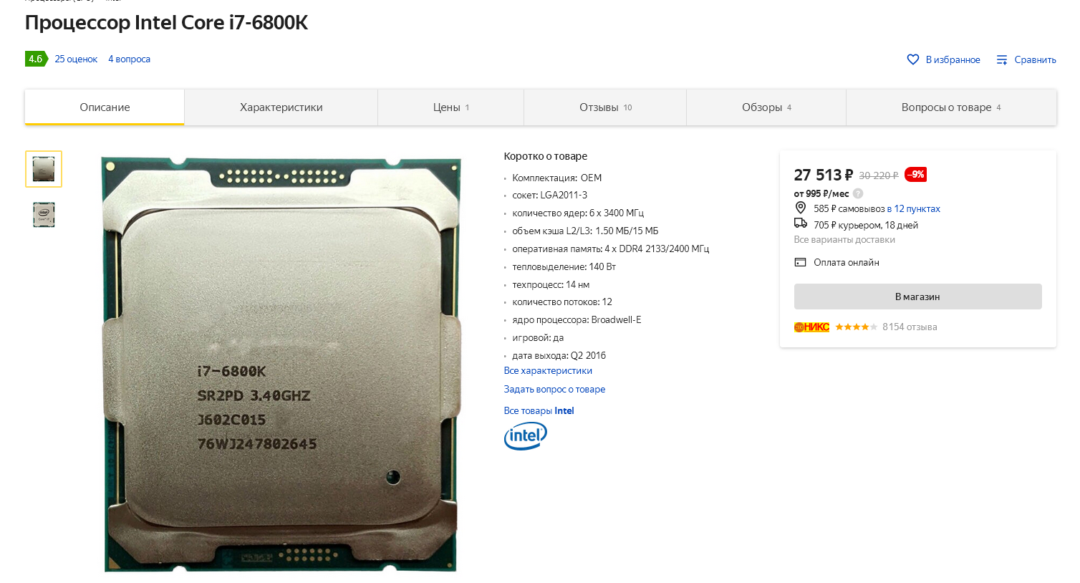Open the 25 оценок link
This screenshot has height=583, width=1080.
pyautogui.click(x=76, y=59)
